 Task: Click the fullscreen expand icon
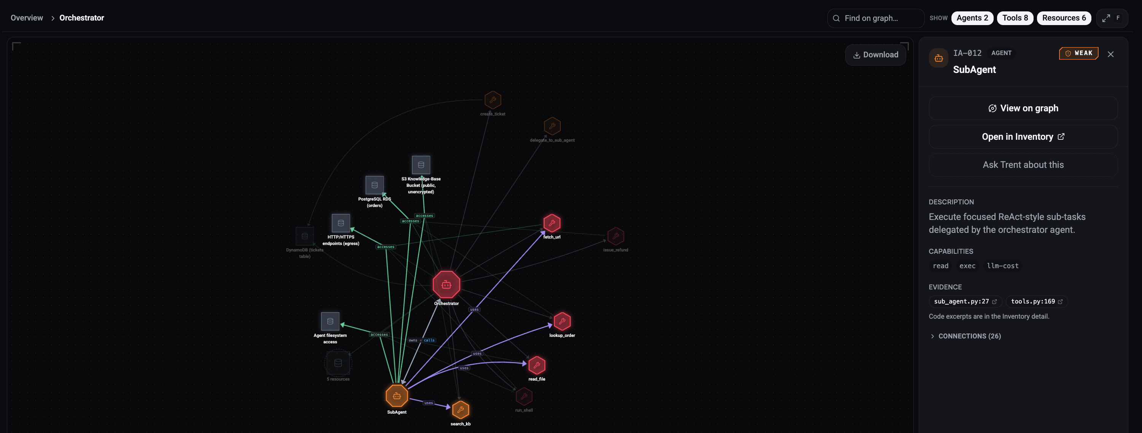click(x=1106, y=18)
